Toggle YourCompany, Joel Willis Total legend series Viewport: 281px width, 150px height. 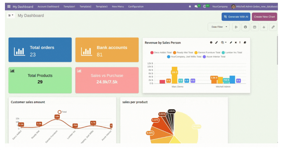click(x=184, y=57)
